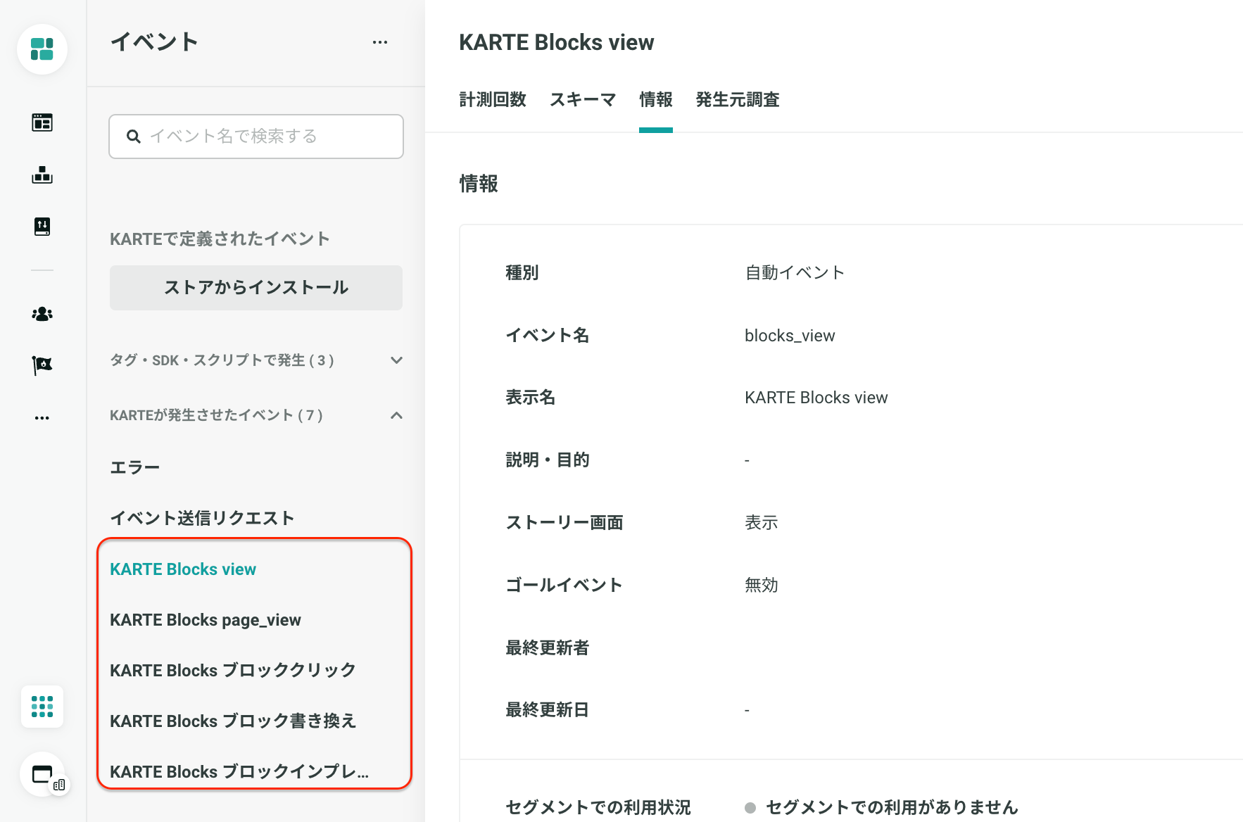Viewport: 1243px width, 822px height.
Task: Focus the イベント名で検索する search field
Action: (256, 137)
